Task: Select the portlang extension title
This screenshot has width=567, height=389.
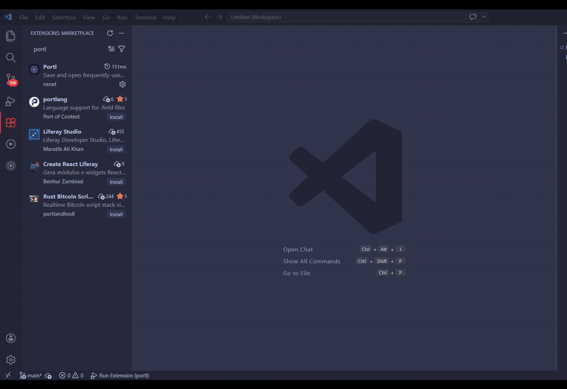Action: coord(55,99)
